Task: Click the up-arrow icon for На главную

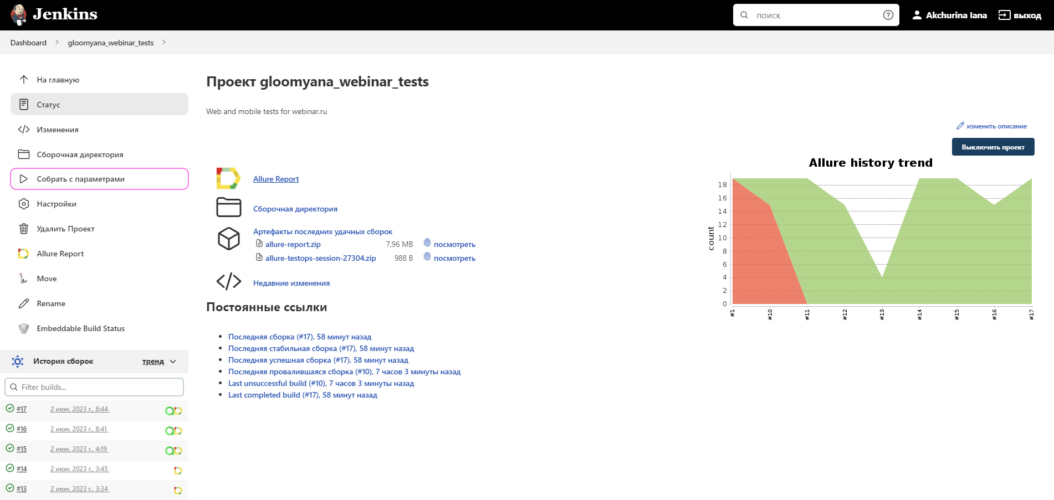Action: (x=24, y=79)
